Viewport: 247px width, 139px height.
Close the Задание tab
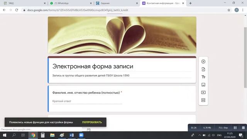pyautogui.click(x=137, y=3)
